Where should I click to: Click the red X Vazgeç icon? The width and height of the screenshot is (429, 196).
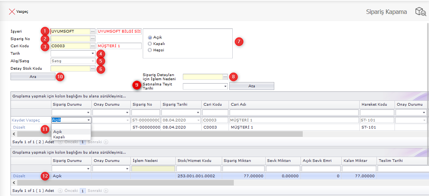(x=12, y=12)
